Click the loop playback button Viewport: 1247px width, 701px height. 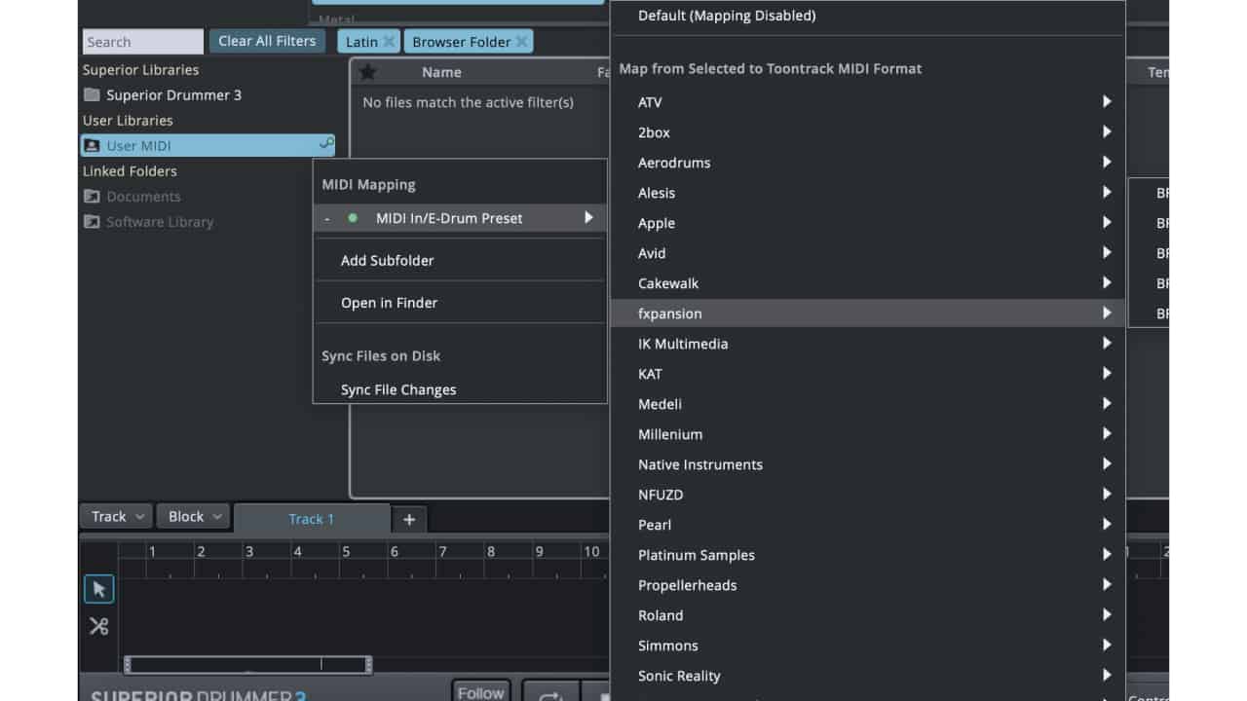coord(551,692)
